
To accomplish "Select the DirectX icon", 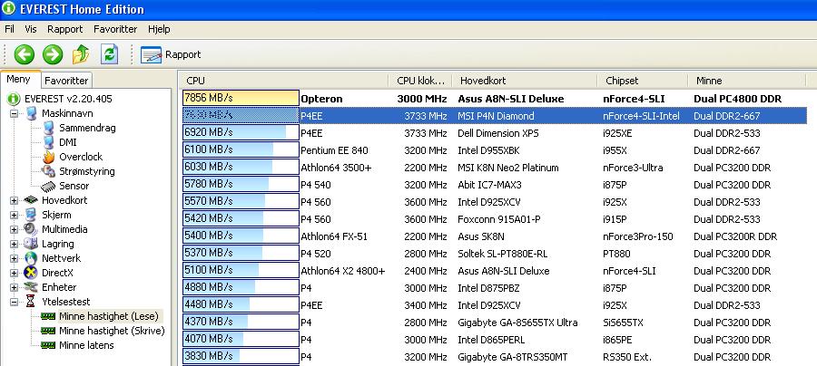I will 31,273.
